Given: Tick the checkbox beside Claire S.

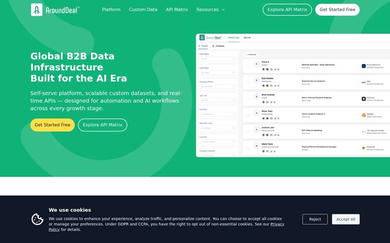Looking at the screenshot, I should click(248, 66).
